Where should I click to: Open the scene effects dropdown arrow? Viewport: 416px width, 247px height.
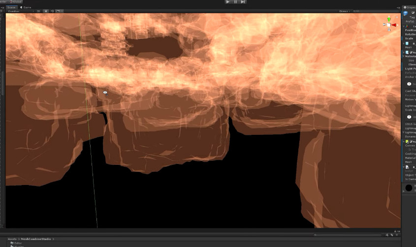[x=62, y=11]
